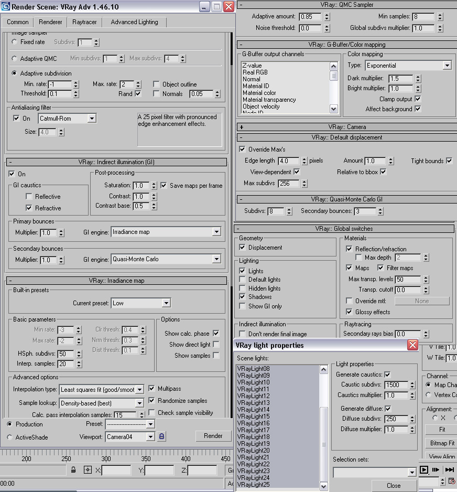
Task: Close the VRay light properties dialog with X
Action: 412,345
